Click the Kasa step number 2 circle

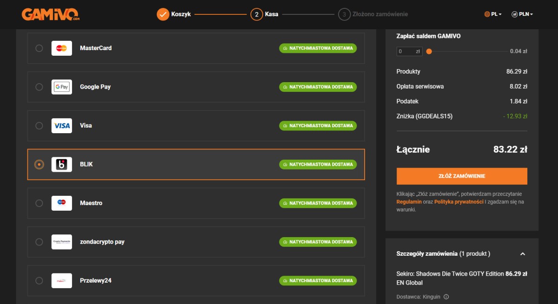point(256,14)
